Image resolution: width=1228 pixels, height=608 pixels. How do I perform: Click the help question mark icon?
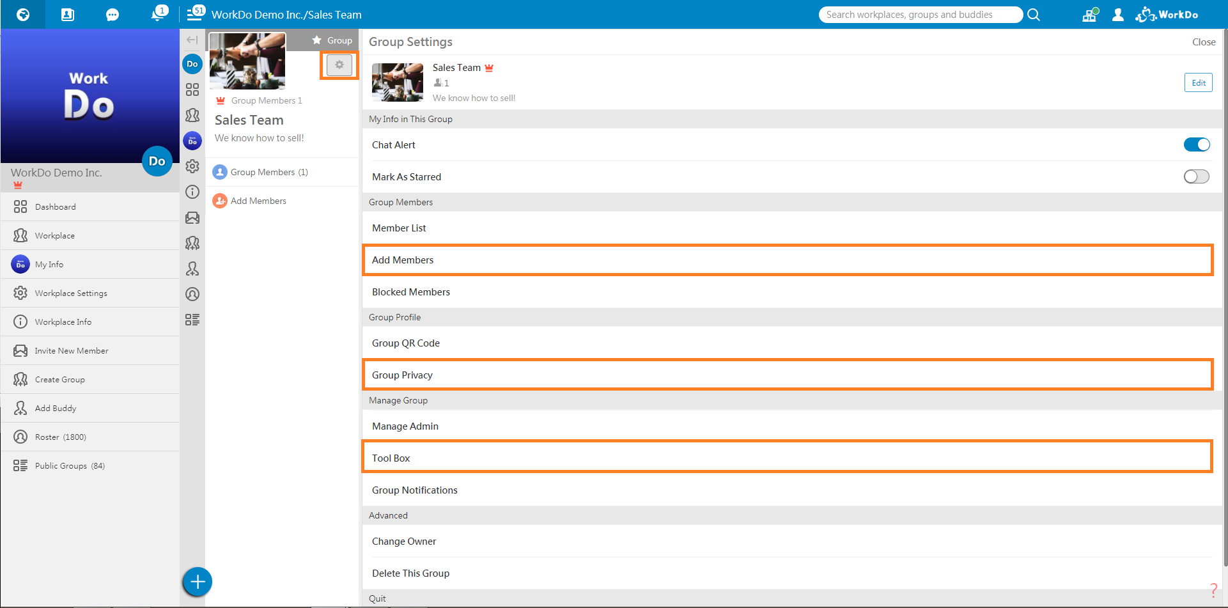[1213, 589]
